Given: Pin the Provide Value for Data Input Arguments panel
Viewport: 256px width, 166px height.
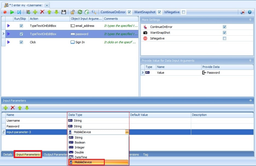Looking at the screenshot, I should click(x=250, y=61).
